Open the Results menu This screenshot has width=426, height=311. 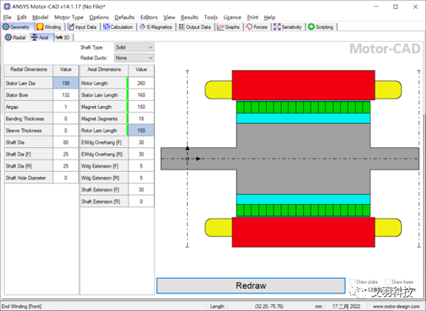click(189, 17)
